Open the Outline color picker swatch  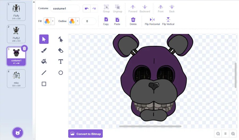pos(72,21)
